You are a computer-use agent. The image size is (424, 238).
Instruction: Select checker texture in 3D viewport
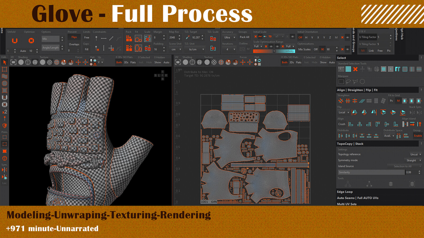50,62
